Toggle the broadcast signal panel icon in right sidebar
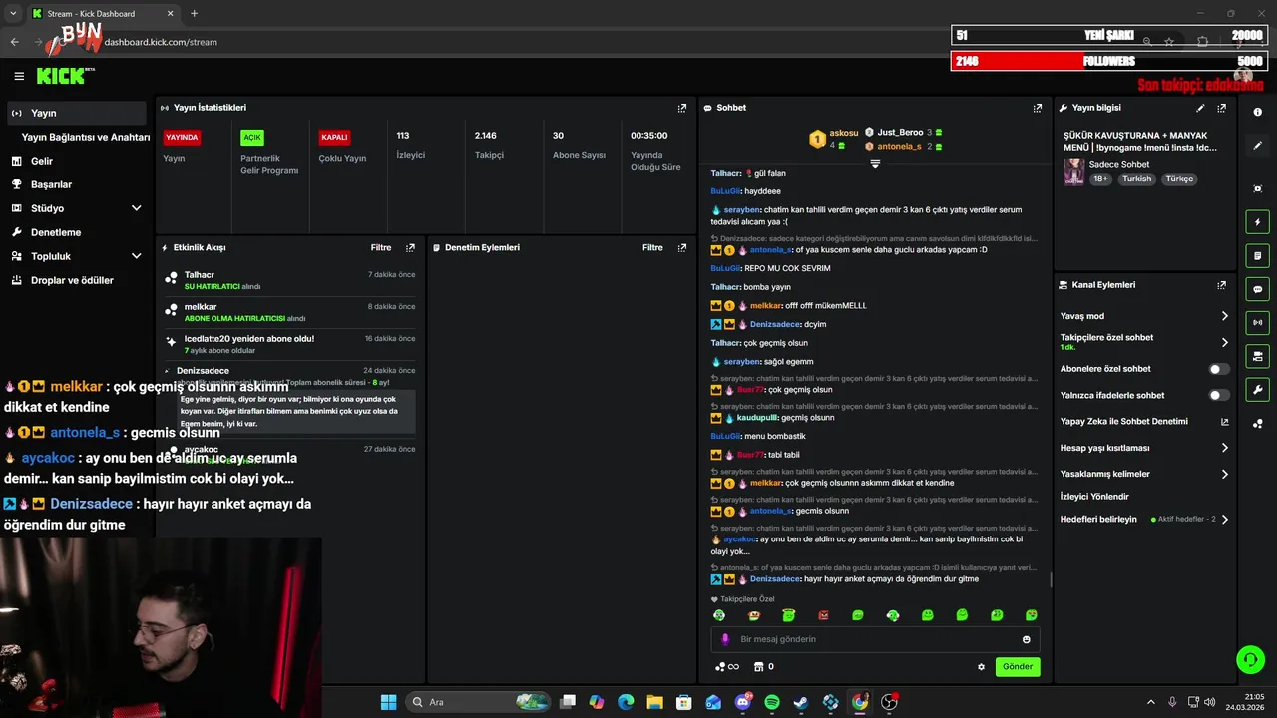Image resolution: width=1277 pixels, height=718 pixels. [1258, 322]
